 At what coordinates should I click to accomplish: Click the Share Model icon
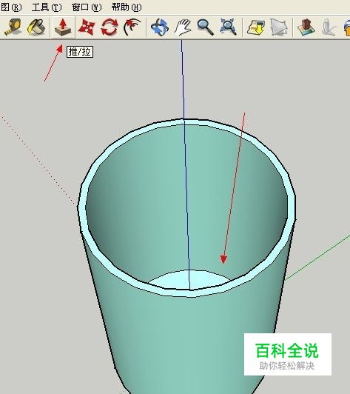(x=279, y=27)
